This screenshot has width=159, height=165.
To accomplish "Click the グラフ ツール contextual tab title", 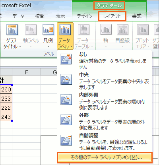I will 109,6.
